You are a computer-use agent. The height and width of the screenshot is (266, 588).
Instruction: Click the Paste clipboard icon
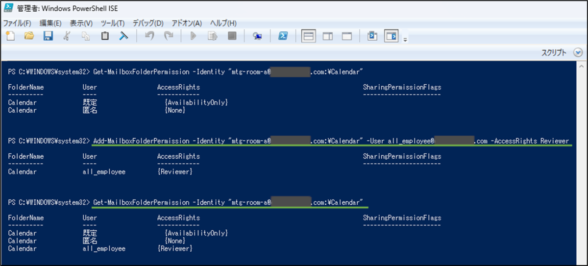pos(105,36)
